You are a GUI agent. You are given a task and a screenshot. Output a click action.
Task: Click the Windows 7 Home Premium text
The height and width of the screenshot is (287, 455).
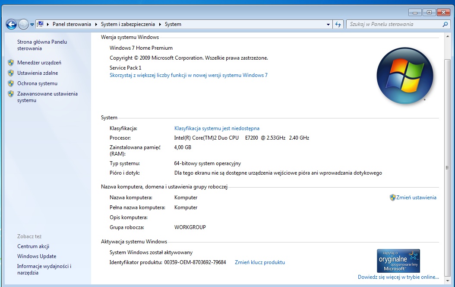[141, 48]
